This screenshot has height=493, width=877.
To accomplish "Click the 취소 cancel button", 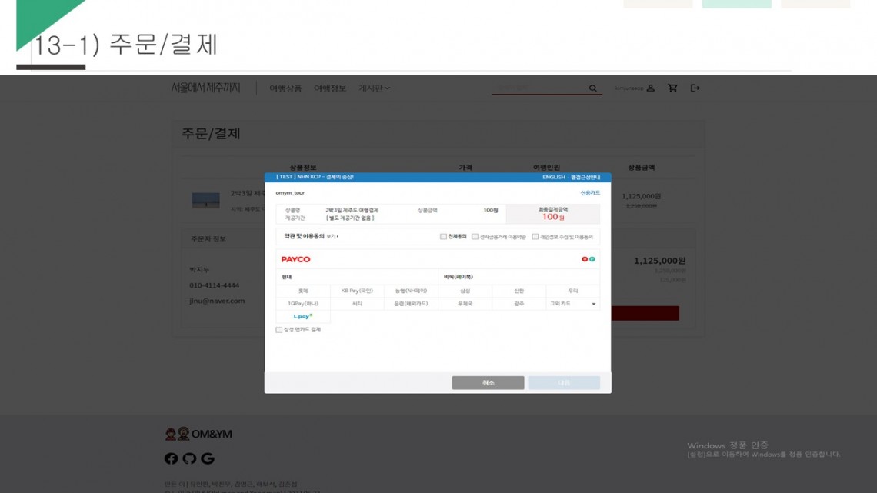I will click(x=489, y=383).
